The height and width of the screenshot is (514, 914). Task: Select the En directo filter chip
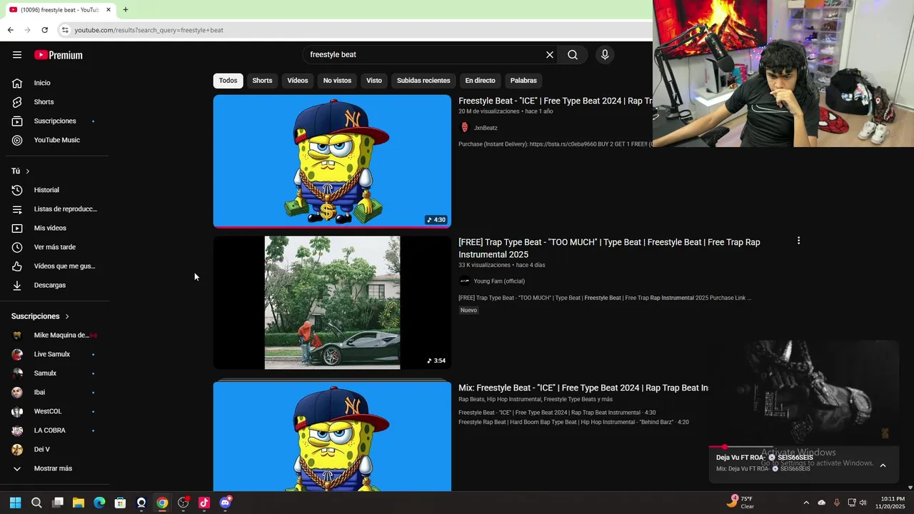coord(480,81)
